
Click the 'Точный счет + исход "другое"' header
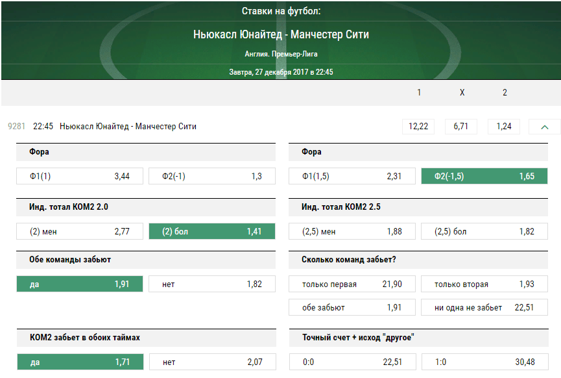point(418,338)
